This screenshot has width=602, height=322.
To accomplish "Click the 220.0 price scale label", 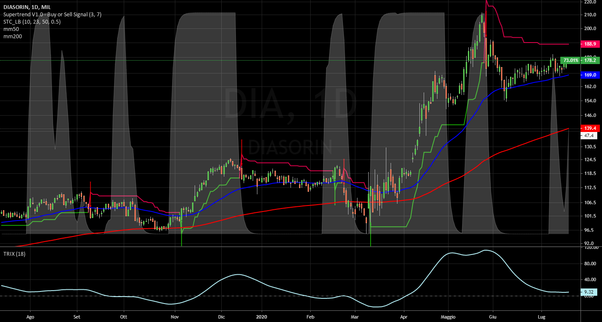I will (x=590, y=2).
